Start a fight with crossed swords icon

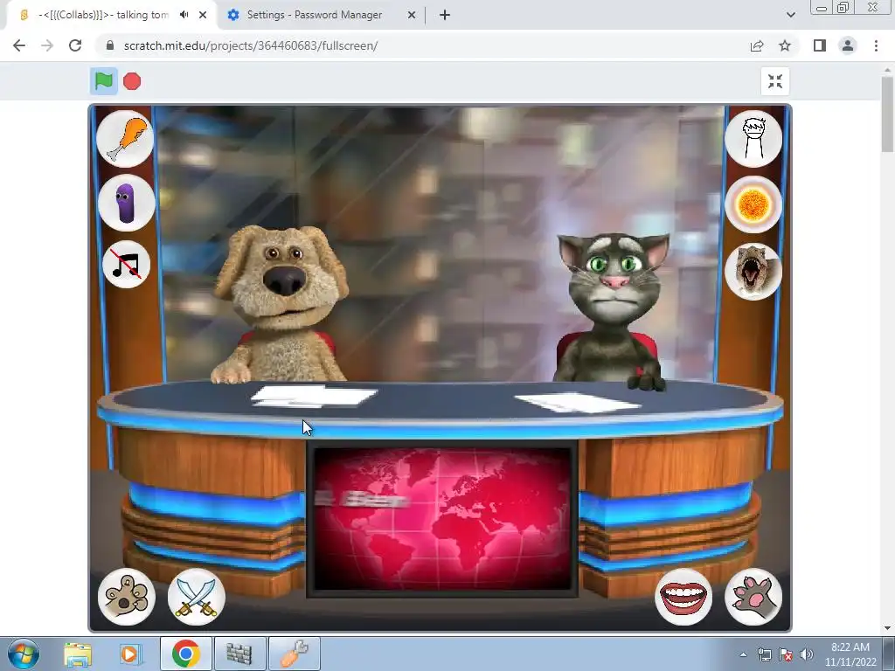click(197, 597)
